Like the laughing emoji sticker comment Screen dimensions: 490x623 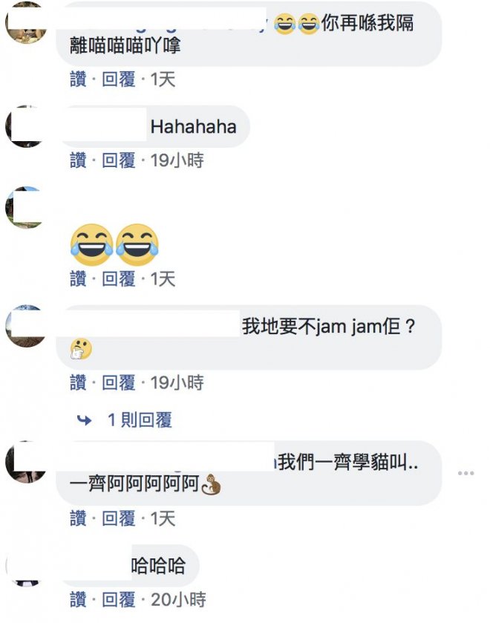tap(78, 279)
